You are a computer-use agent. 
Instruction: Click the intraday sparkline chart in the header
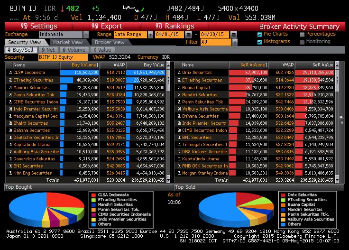pyautogui.click(x=140, y=8)
